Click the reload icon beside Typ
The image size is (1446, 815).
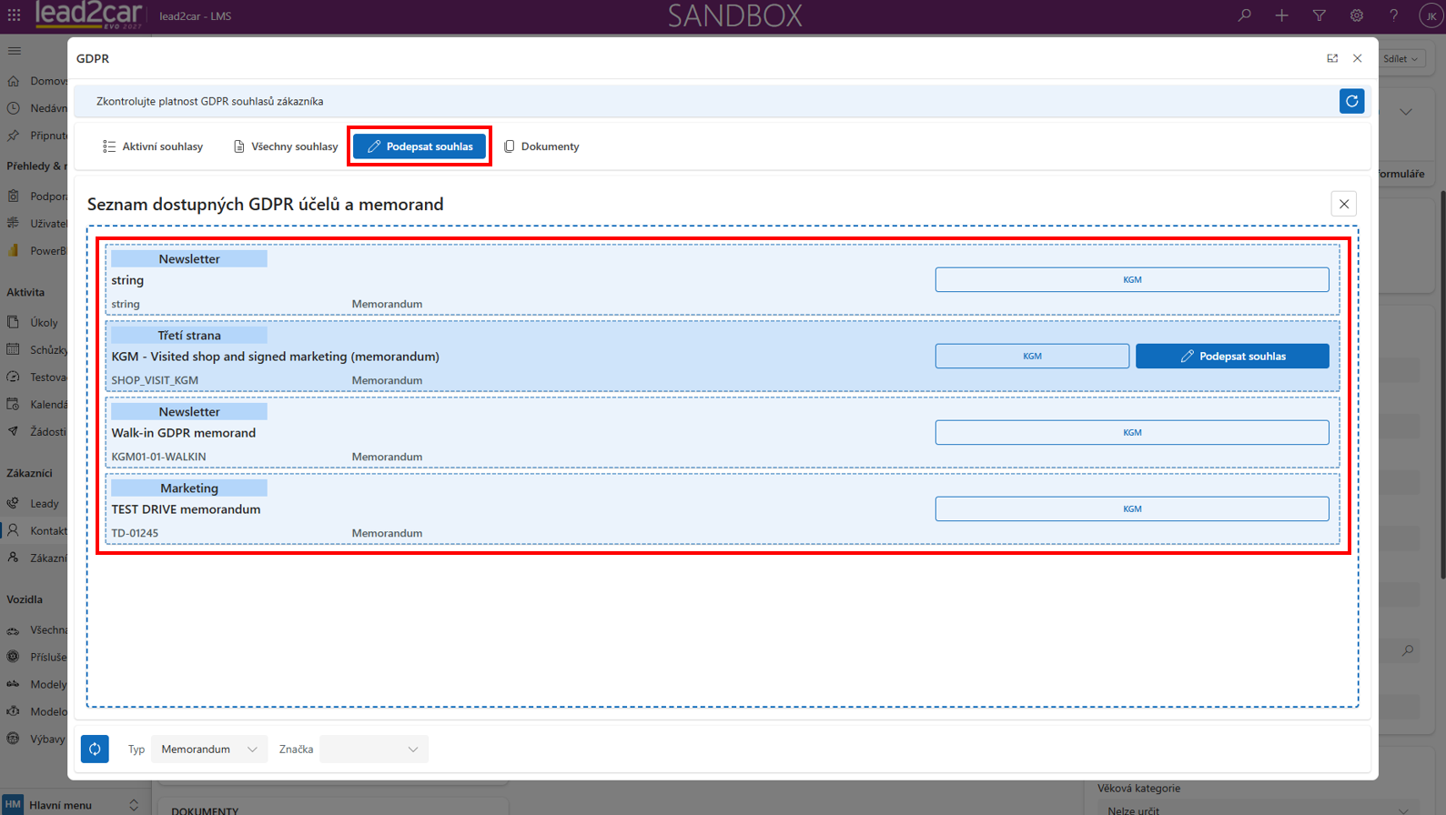point(95,749)
